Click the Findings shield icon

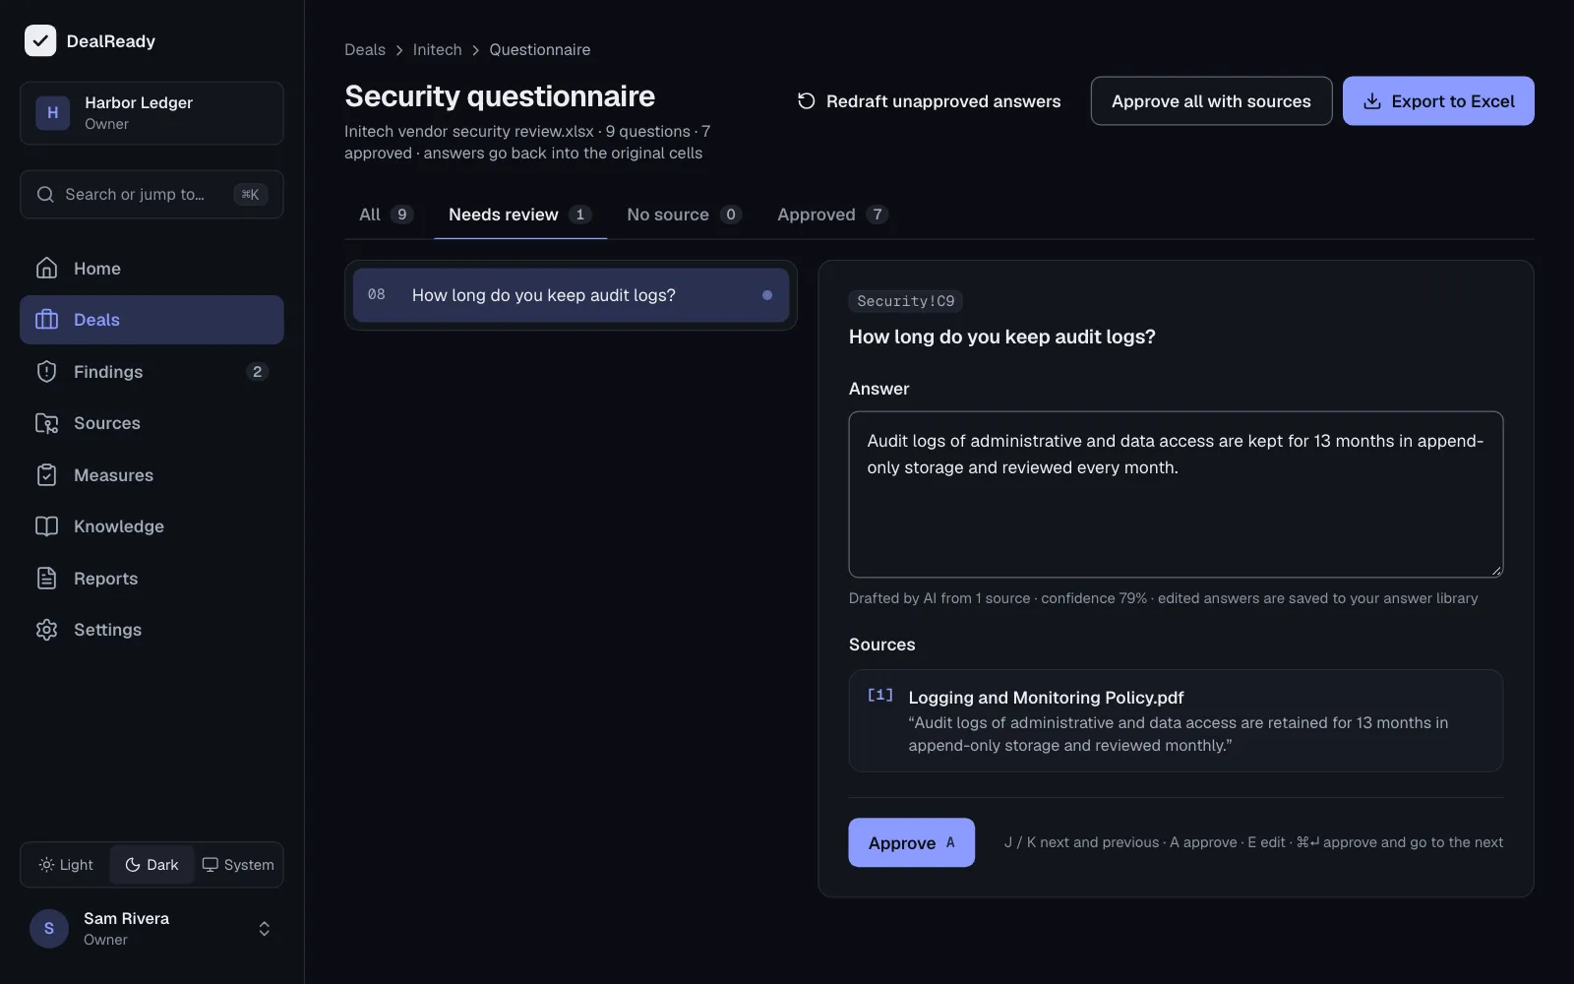tap(46, 371)
